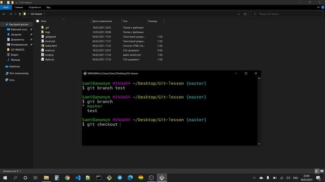325x182 pixels.
Task: Go up one folder level
Action: (x=20, y=14)
